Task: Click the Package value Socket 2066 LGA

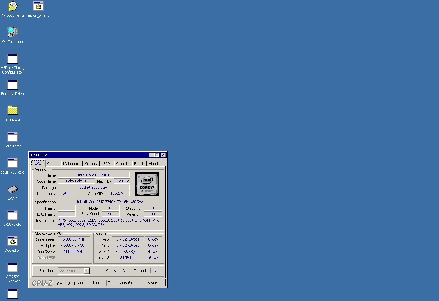Action: click(x=93, y=187)
